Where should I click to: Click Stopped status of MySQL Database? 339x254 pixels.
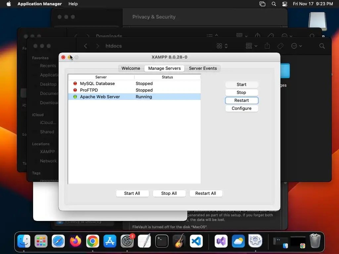pos(144,84)
